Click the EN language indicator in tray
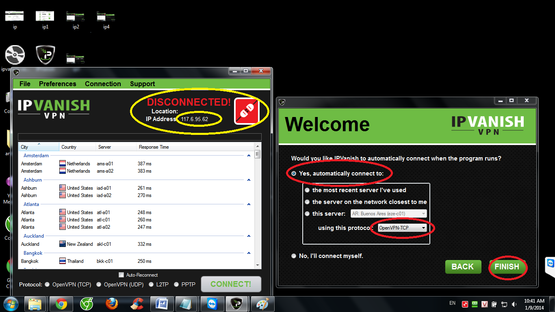The width and height of the screenshot is (555, 312). [x=452, y=303]
